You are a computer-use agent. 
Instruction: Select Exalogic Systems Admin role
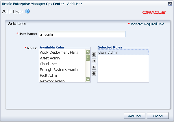pyautogui.click(x=62, y=70)
